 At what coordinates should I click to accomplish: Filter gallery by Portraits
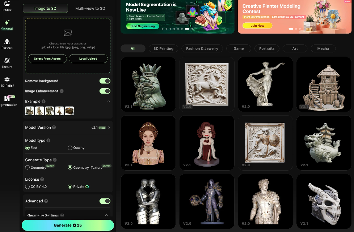pyautogui.click(x=267, y=48)
